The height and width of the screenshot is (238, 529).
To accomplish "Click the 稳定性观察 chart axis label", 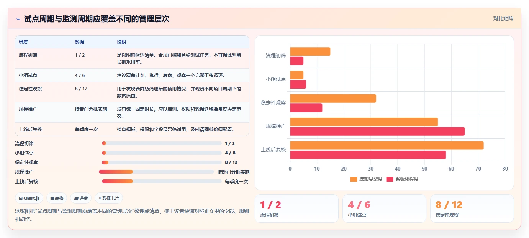I will click(x=274, y=103).
